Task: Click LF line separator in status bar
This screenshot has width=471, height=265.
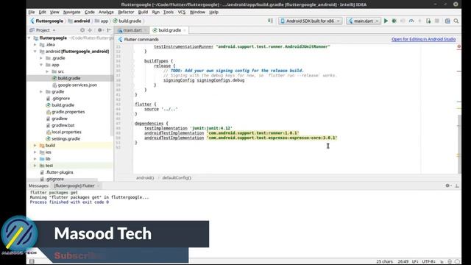Action: 415,261
